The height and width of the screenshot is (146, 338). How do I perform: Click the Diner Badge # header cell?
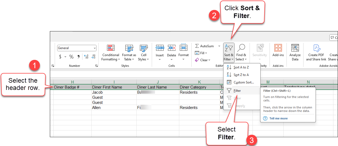(73, 87)
